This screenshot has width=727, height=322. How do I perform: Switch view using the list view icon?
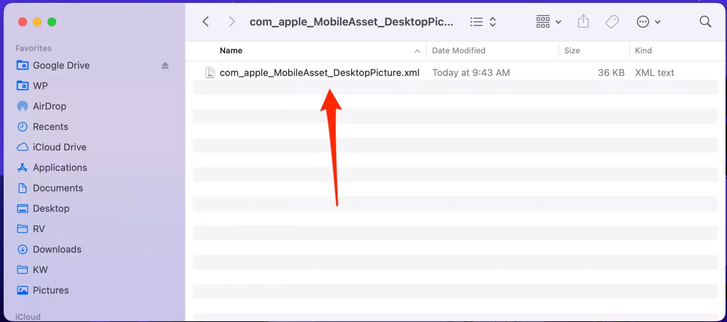pyautogui.click(x=476, y=22)
